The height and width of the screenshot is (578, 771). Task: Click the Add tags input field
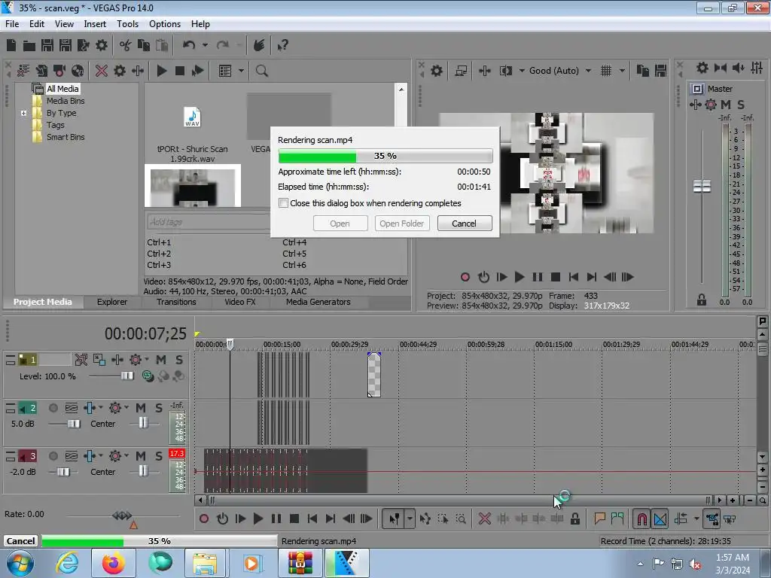click(x=209, y=222)
